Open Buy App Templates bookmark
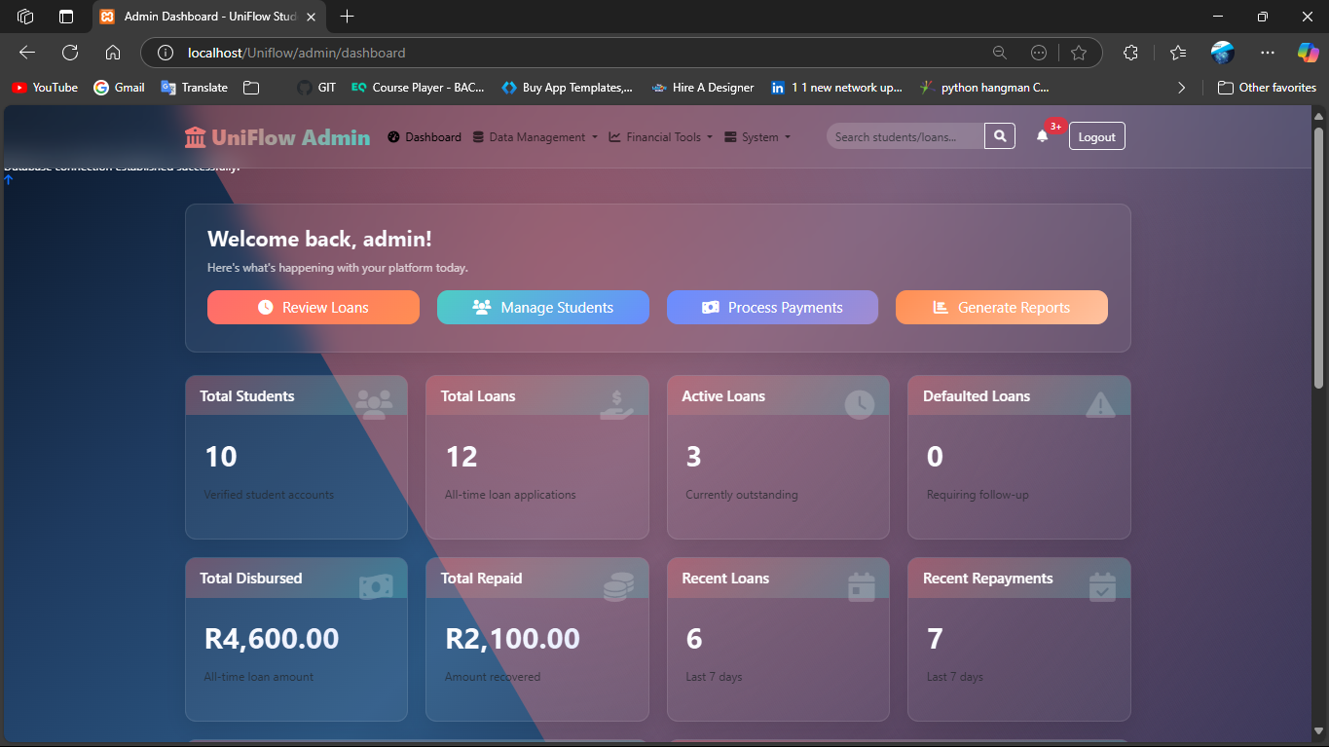Image resolution: width=1329 pixels, height=747 pixels. [567, 88]
